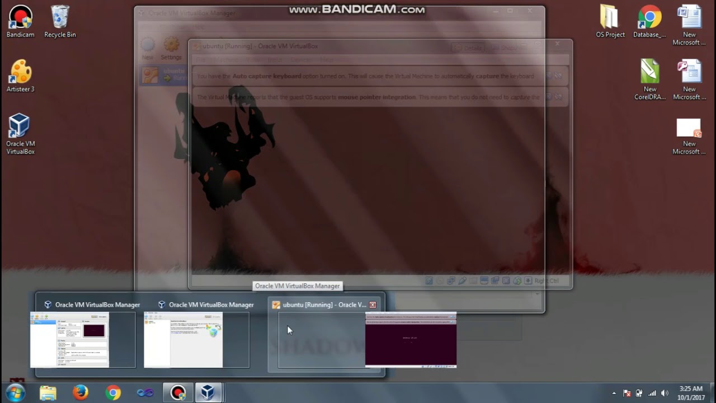Select the ubuntu [Running] window thumbnail

pos(326,335)
